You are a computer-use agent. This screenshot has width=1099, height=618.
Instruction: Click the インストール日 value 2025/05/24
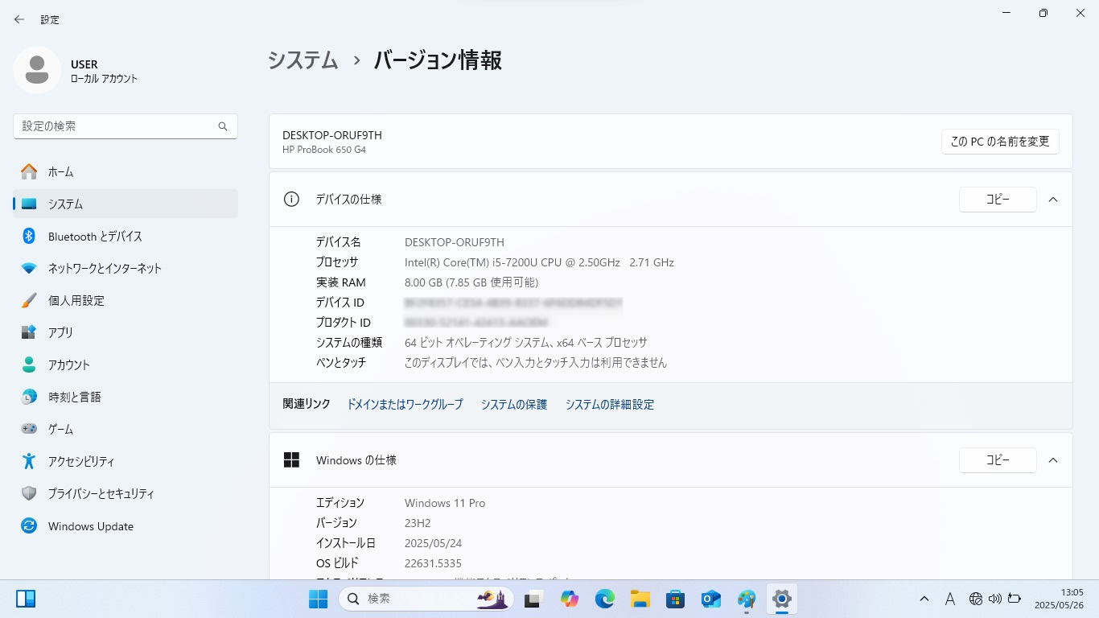tap(433, 543)
